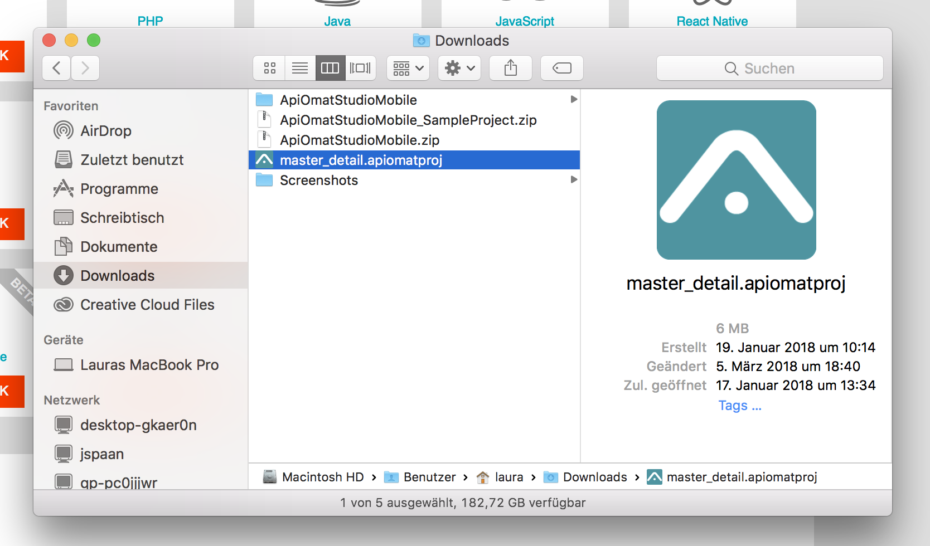Go back with the back arrow
This screenshot has height=546, width=930.
(56, 68)
